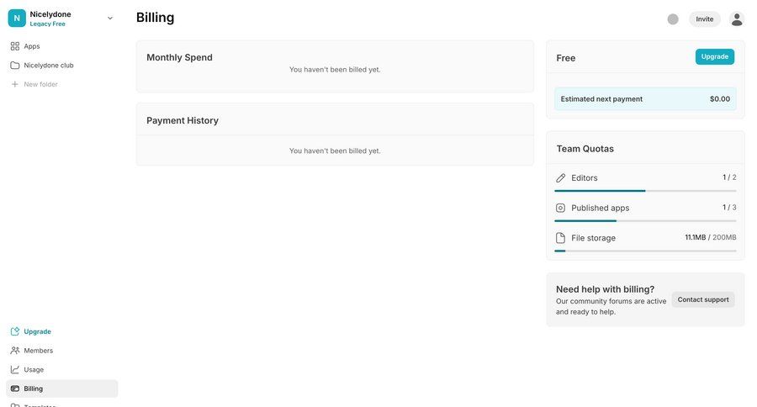
Task: Click the File storage document icon
Action: (x=561, y=238)
